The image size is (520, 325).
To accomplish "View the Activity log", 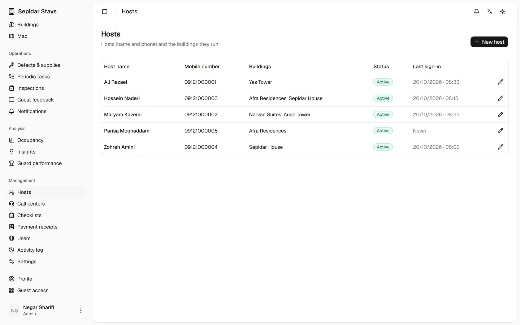I will pos(46,250).
